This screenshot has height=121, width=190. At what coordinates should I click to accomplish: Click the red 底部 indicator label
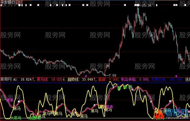[102, 79]
